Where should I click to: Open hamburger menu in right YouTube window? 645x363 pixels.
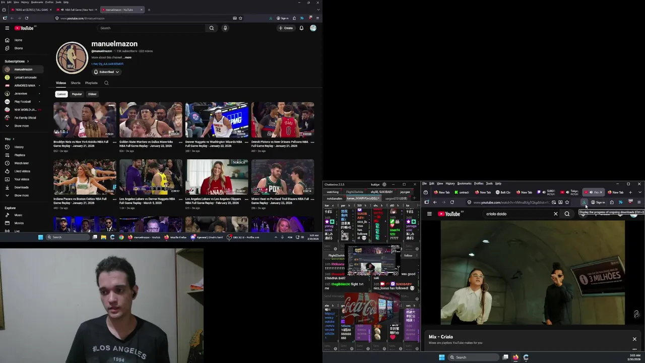click(429, 214)
